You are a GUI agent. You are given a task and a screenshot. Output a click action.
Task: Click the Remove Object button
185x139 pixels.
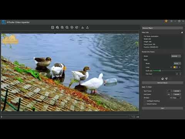(x=162, y=83)
